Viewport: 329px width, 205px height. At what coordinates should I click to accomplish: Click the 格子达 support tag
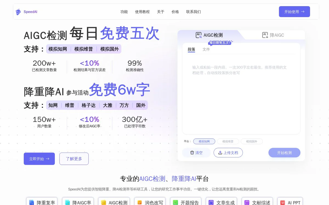89,105
